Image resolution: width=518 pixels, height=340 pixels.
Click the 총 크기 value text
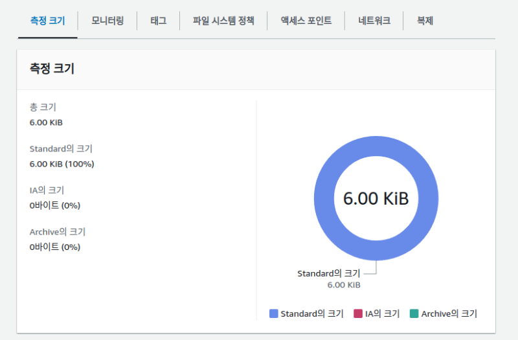tap(46, 122)
